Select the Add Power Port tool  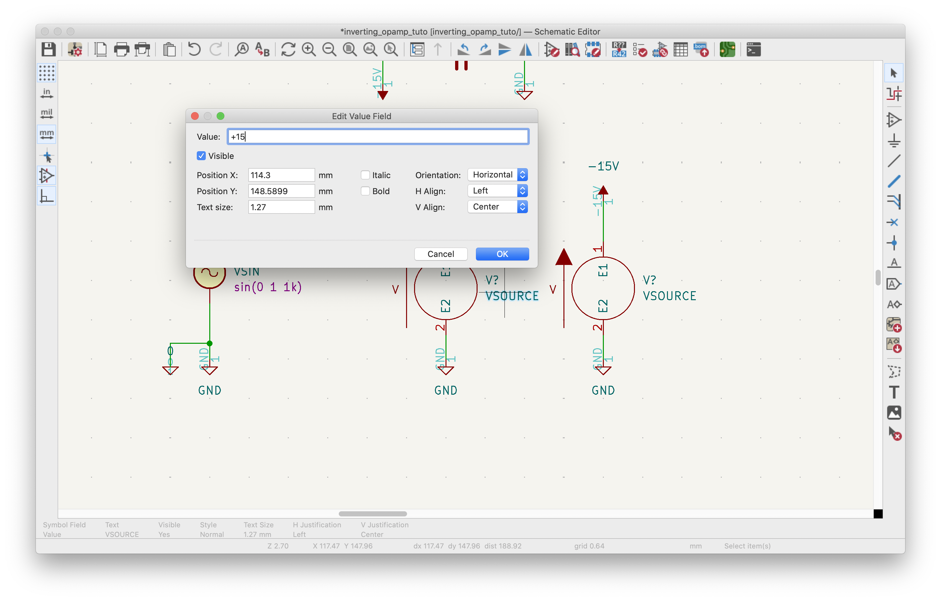point(894,140)
